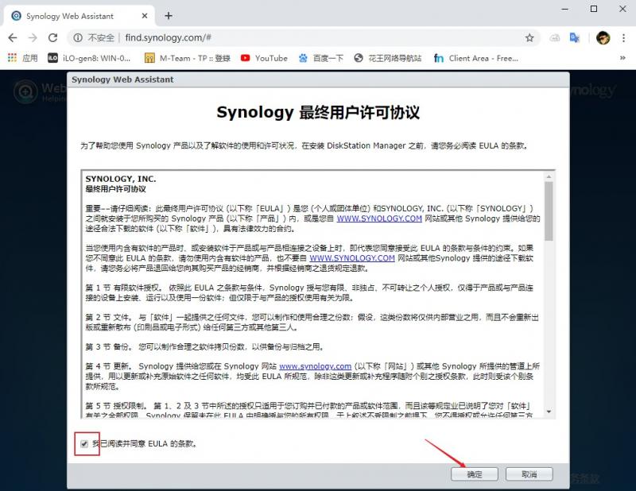Click the EULA scrollbar thumb
The height and width of the screenshot is (491, 636).
pos(549,211)
